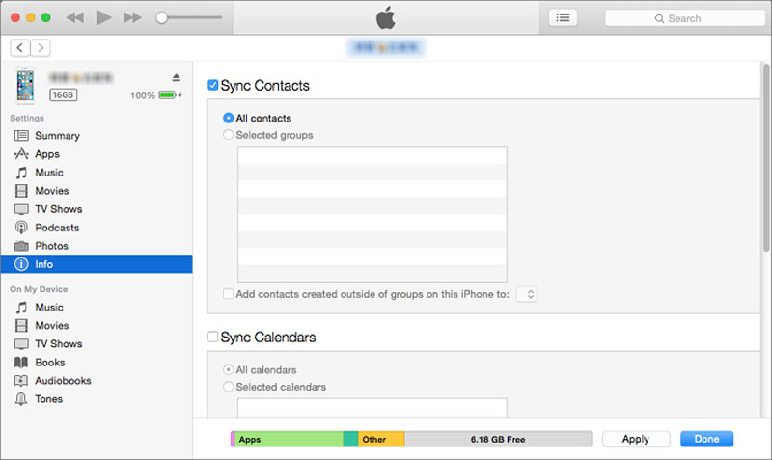
Task: Click the TV Shows screen icon under On My Device
Action: coord(21,344)
